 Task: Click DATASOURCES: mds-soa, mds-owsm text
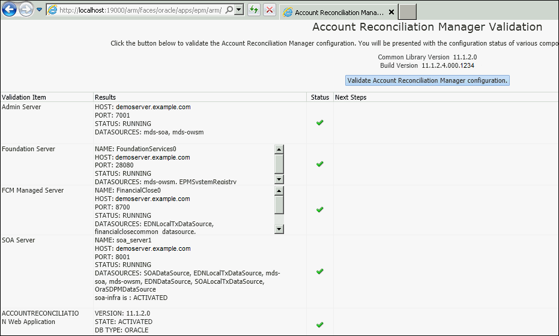150,132
